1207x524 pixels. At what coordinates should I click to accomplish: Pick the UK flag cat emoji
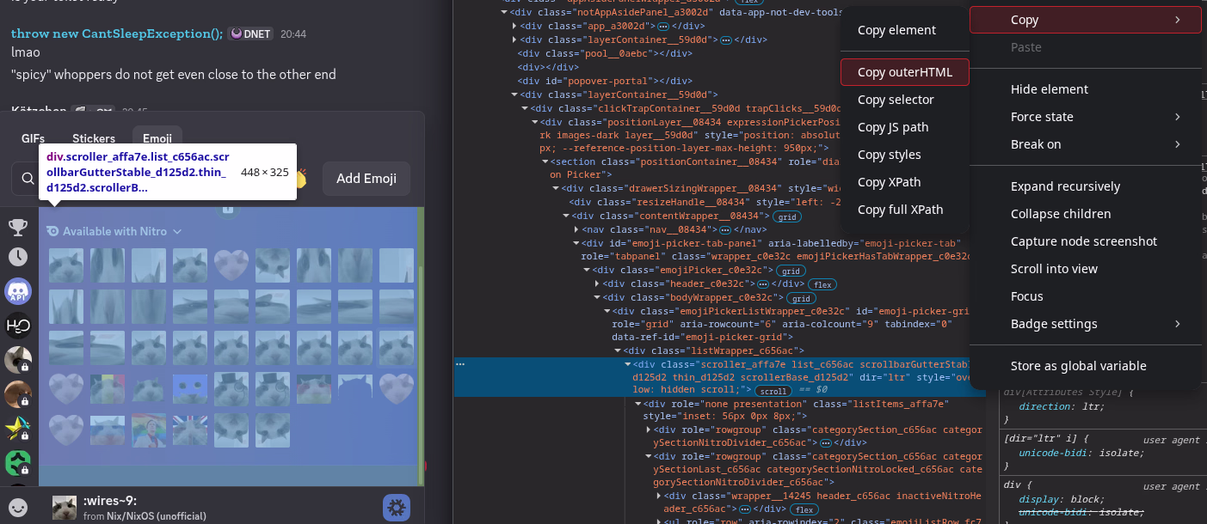tap(190, 430)
